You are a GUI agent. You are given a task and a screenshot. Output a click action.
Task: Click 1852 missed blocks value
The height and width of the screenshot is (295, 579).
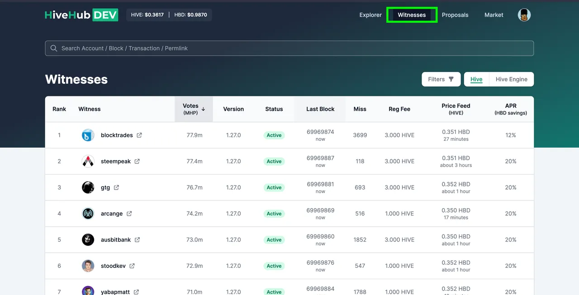(x=360, y=240)
